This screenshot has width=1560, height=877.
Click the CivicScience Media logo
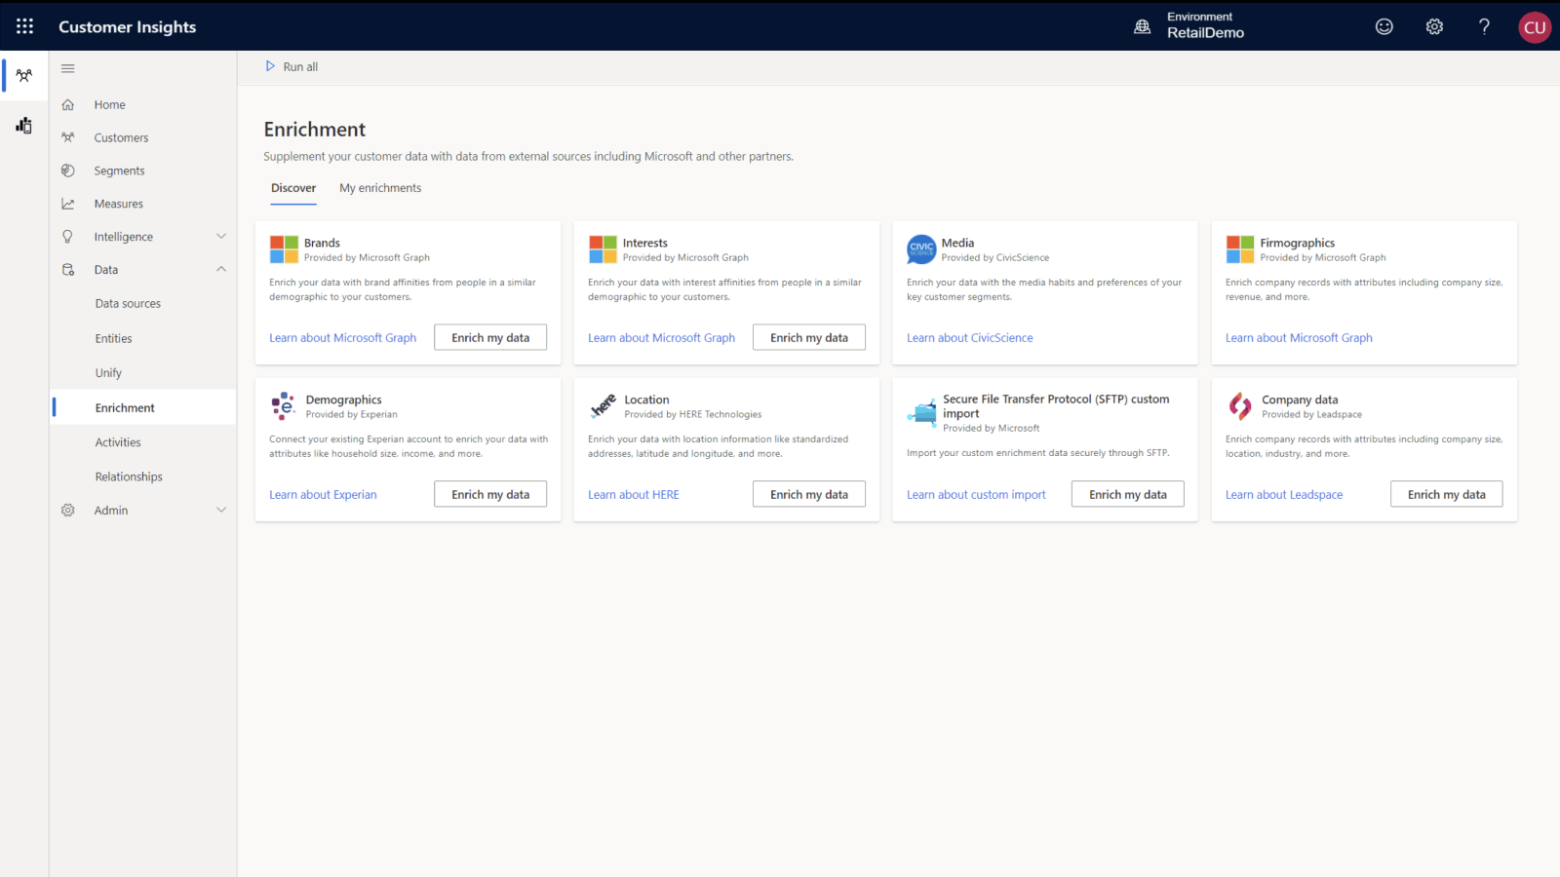coord(921,249)
